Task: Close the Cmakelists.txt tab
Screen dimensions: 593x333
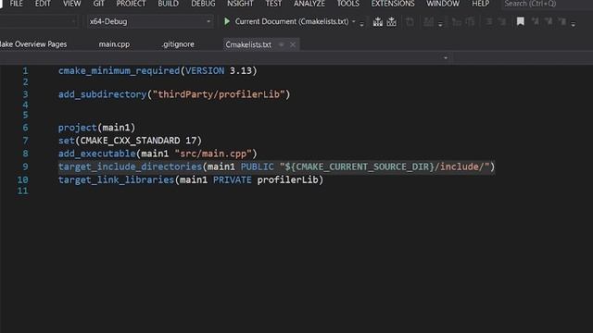Action: [293, 44]
